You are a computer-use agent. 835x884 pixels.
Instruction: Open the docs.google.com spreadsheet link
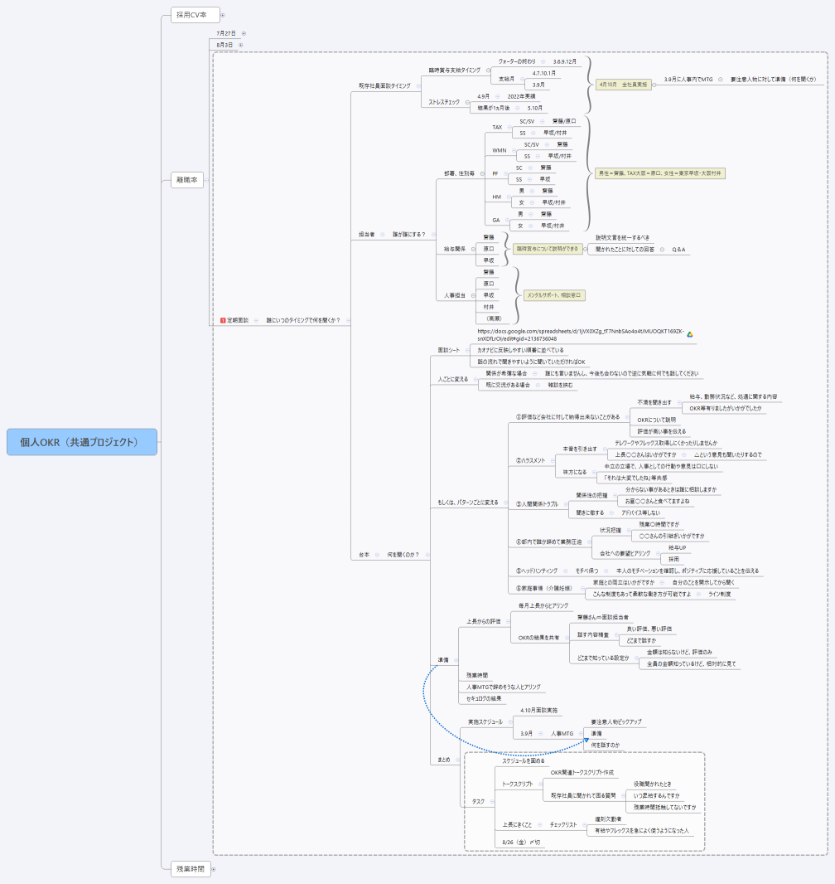pos(581,335)
